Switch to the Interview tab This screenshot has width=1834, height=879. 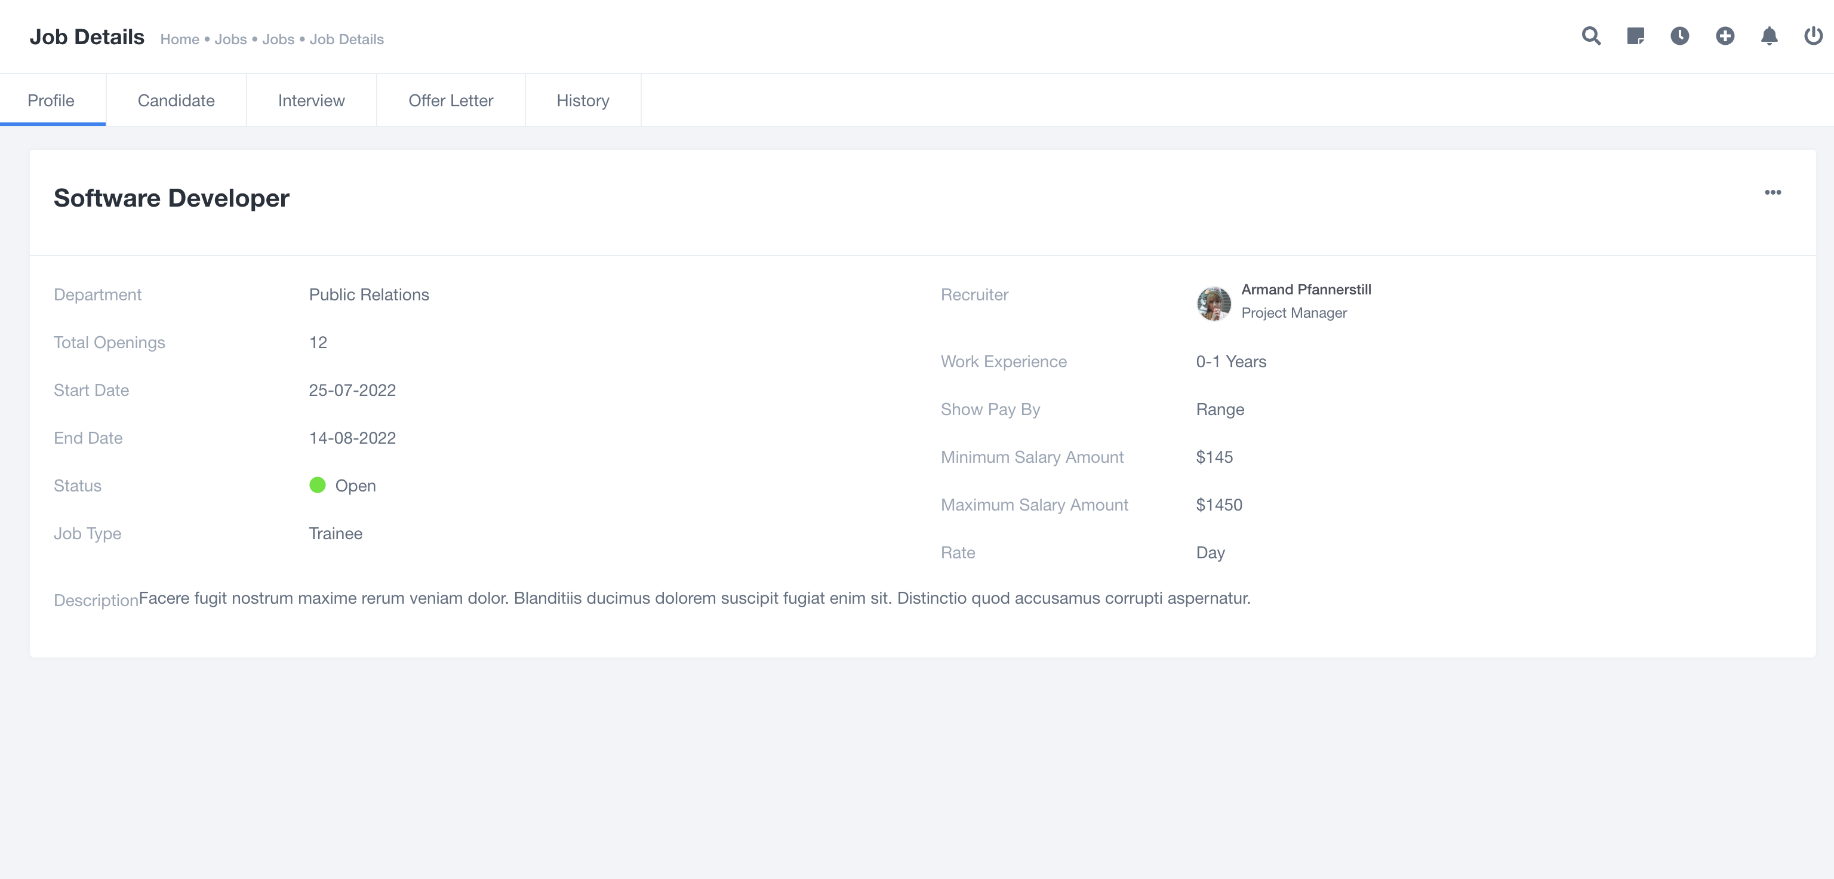pyautogui.click(x=311, y=100)
